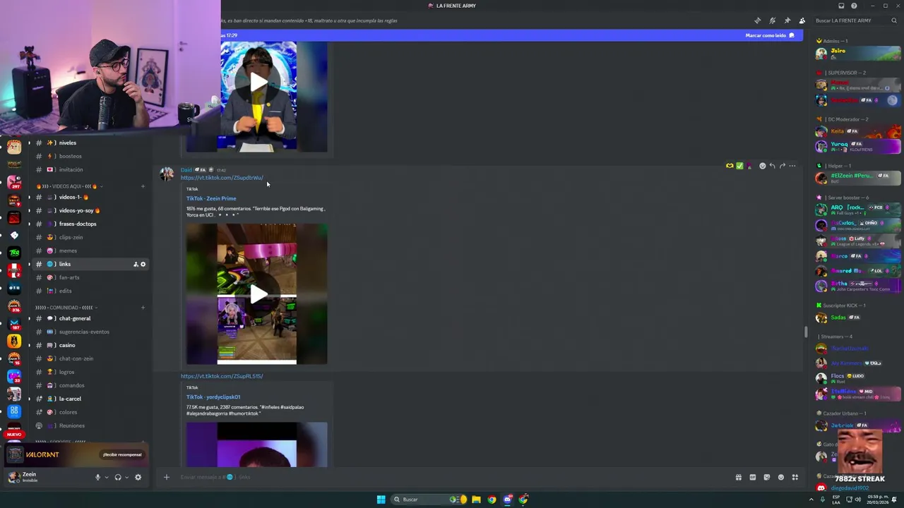Open the add reaction smiley icon
Image resolution: width=904 pixels, height=508 pixels.
point(762,166)
